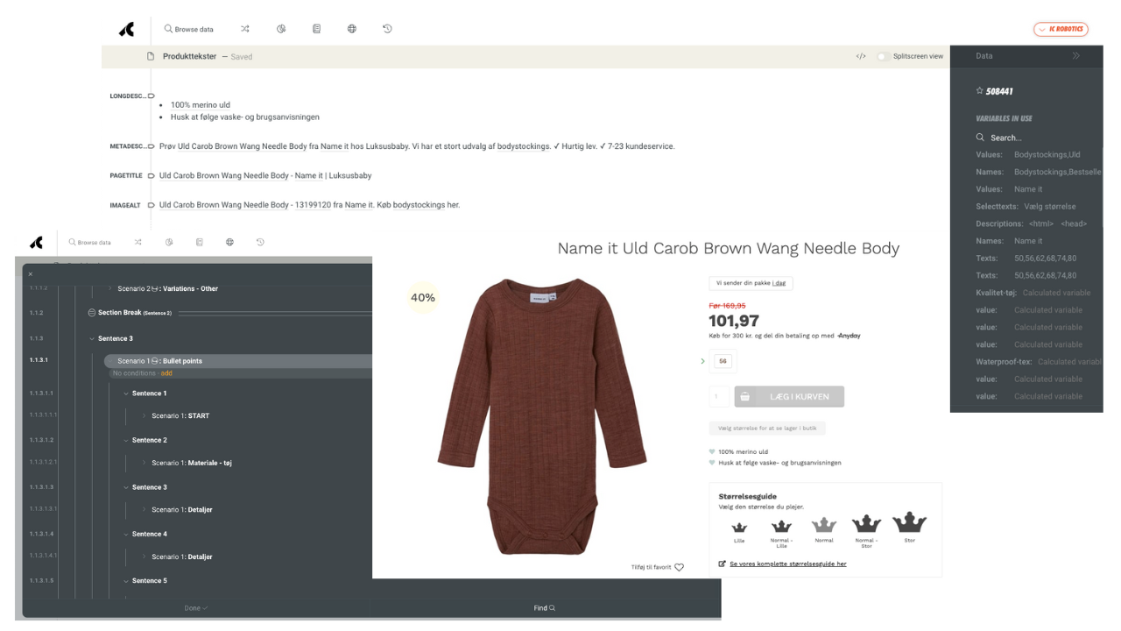
Task: Click the quantity input field showing 1
Action: pos(719,396)
